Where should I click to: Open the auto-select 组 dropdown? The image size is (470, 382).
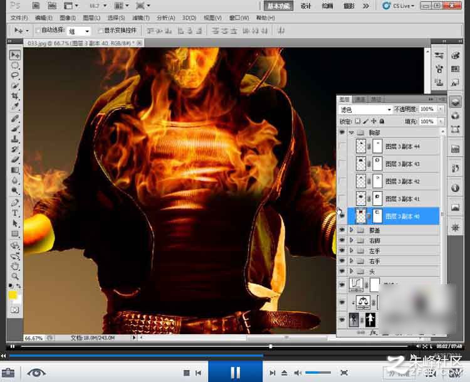(79, 31)
